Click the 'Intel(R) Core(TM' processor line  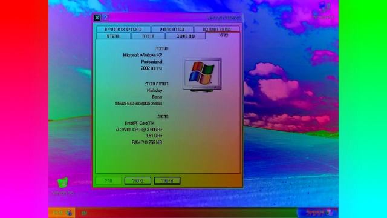(x=140, y=123)
